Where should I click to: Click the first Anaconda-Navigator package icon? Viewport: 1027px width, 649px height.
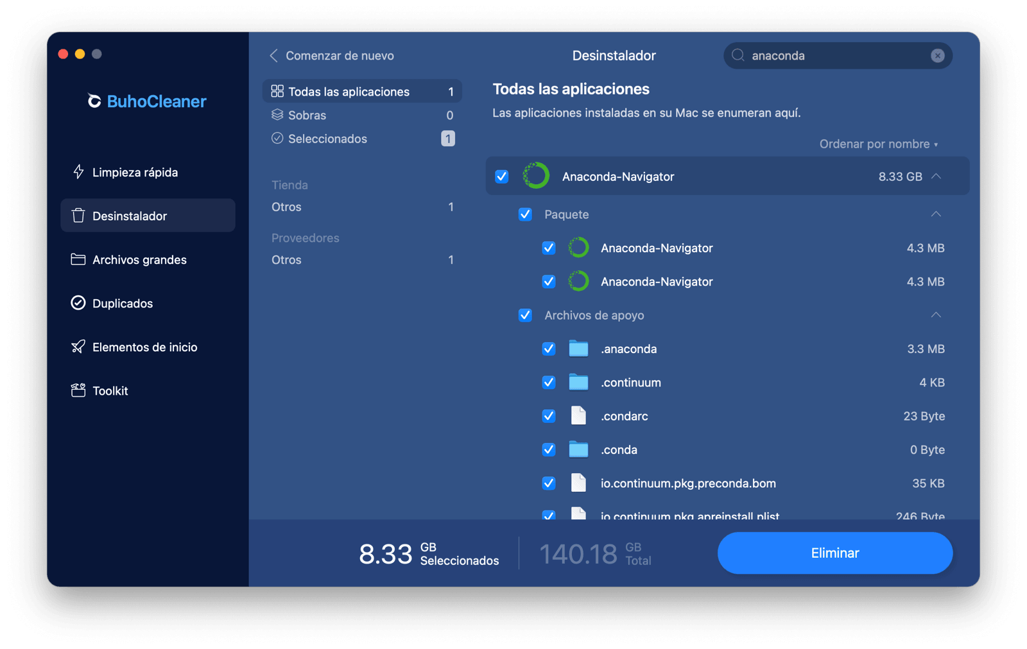(x=578, y=248)
